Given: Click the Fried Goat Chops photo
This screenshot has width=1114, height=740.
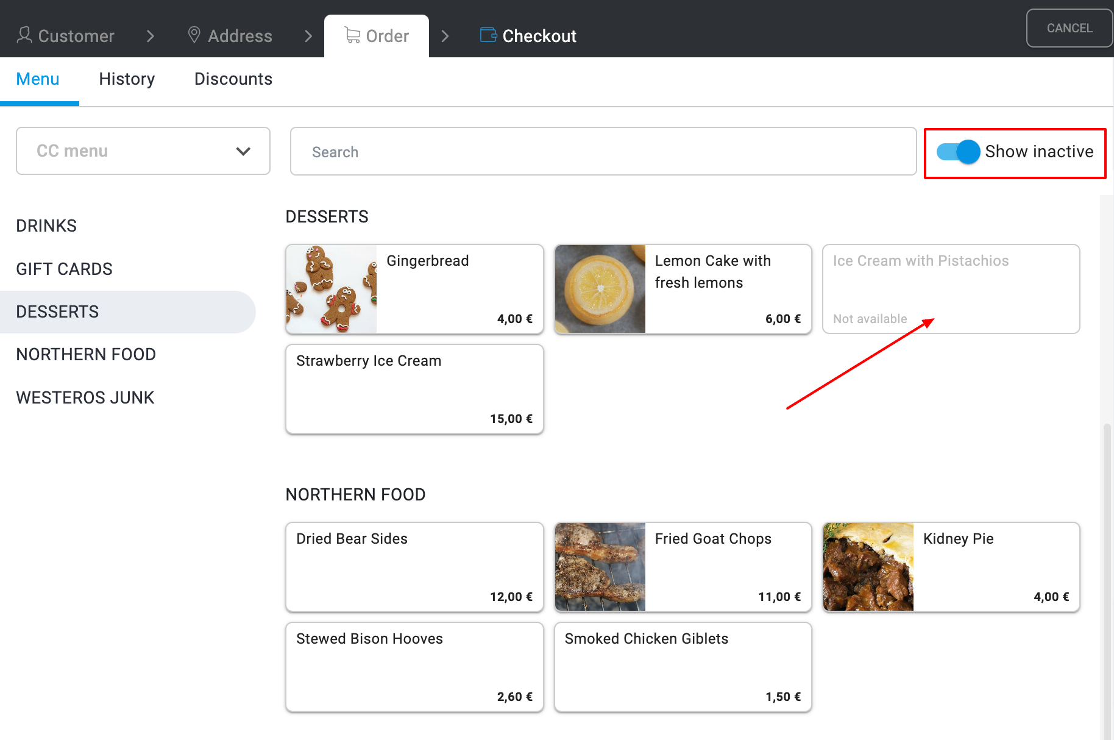Looking at the screenshot, I should tap(600, 567).
